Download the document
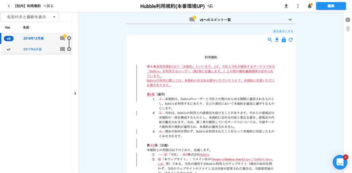This screenshot has height=173, width=352. click(x=277, y=40)
